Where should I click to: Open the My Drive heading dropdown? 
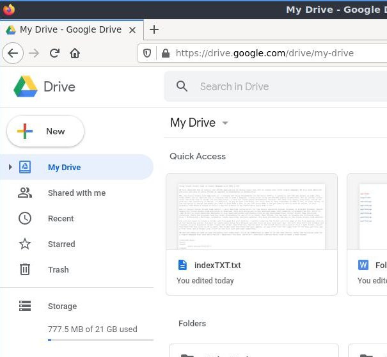(225, 123)
